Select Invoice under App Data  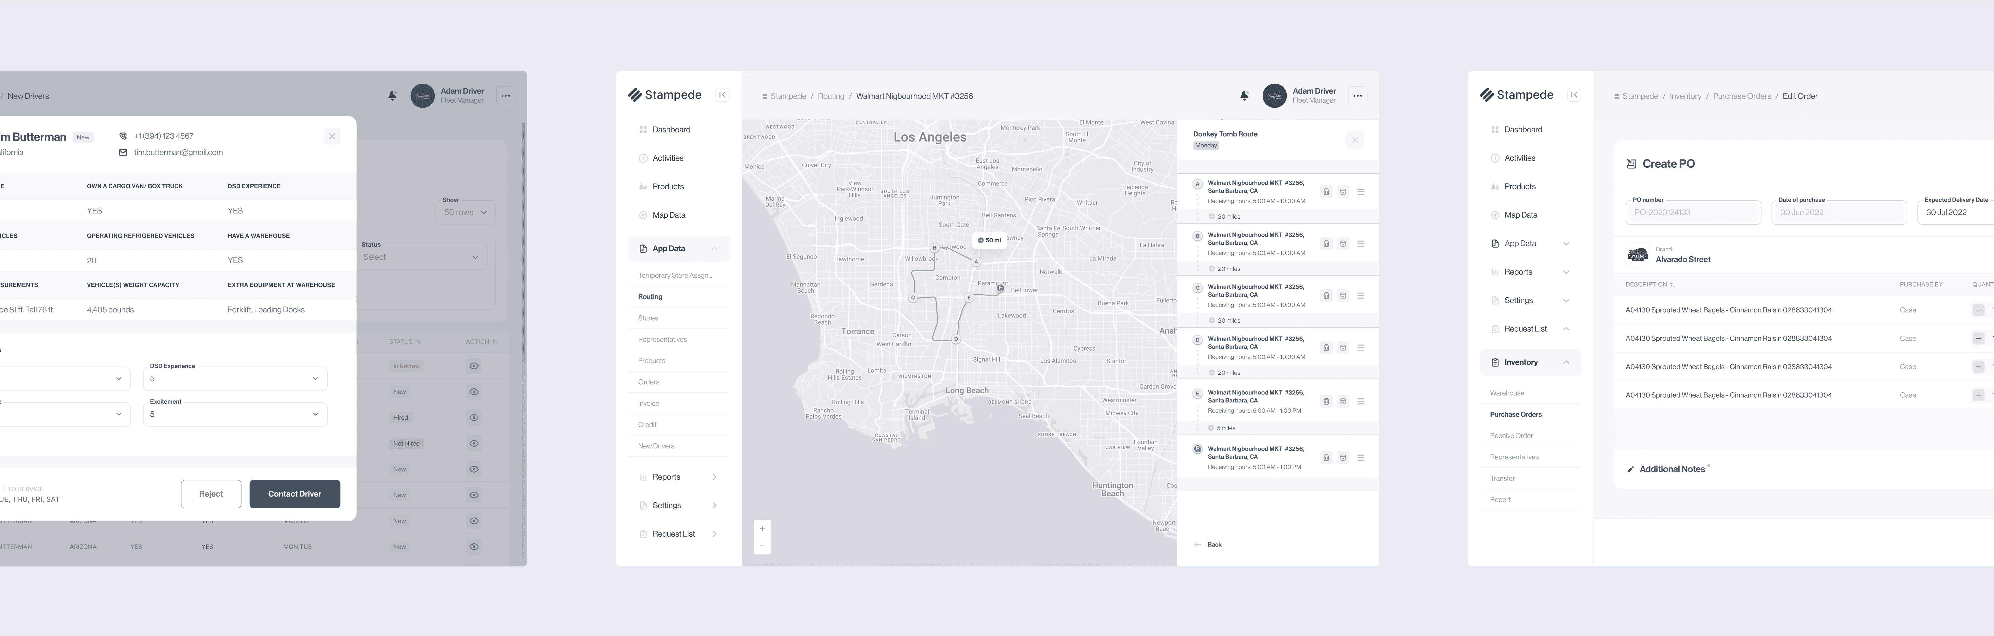click(x=649, y=404)
